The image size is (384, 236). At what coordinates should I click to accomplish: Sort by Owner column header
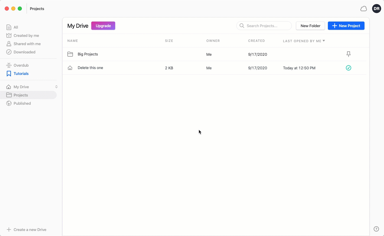pyautogui.click(x=213, y=41)
